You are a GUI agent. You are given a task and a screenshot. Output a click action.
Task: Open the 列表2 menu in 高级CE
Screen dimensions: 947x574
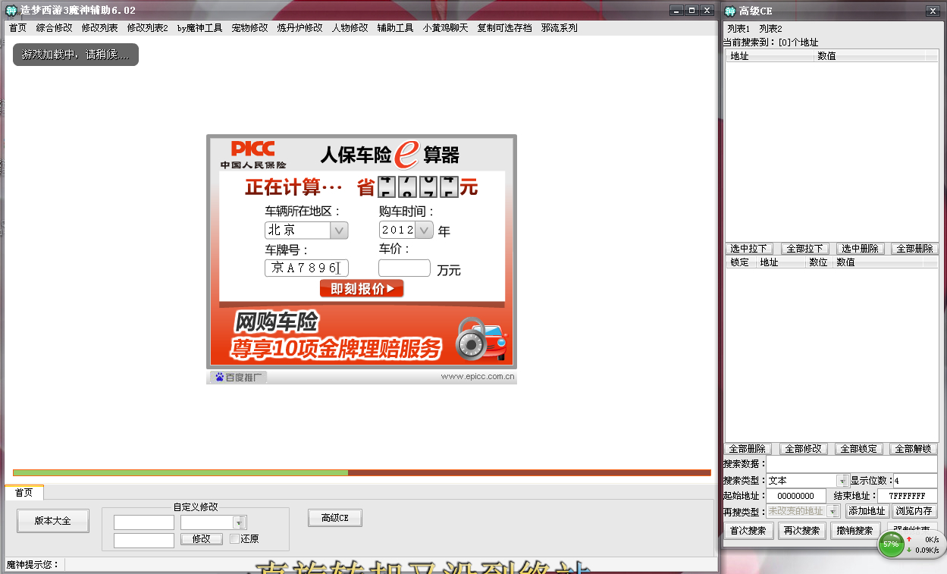771,29
